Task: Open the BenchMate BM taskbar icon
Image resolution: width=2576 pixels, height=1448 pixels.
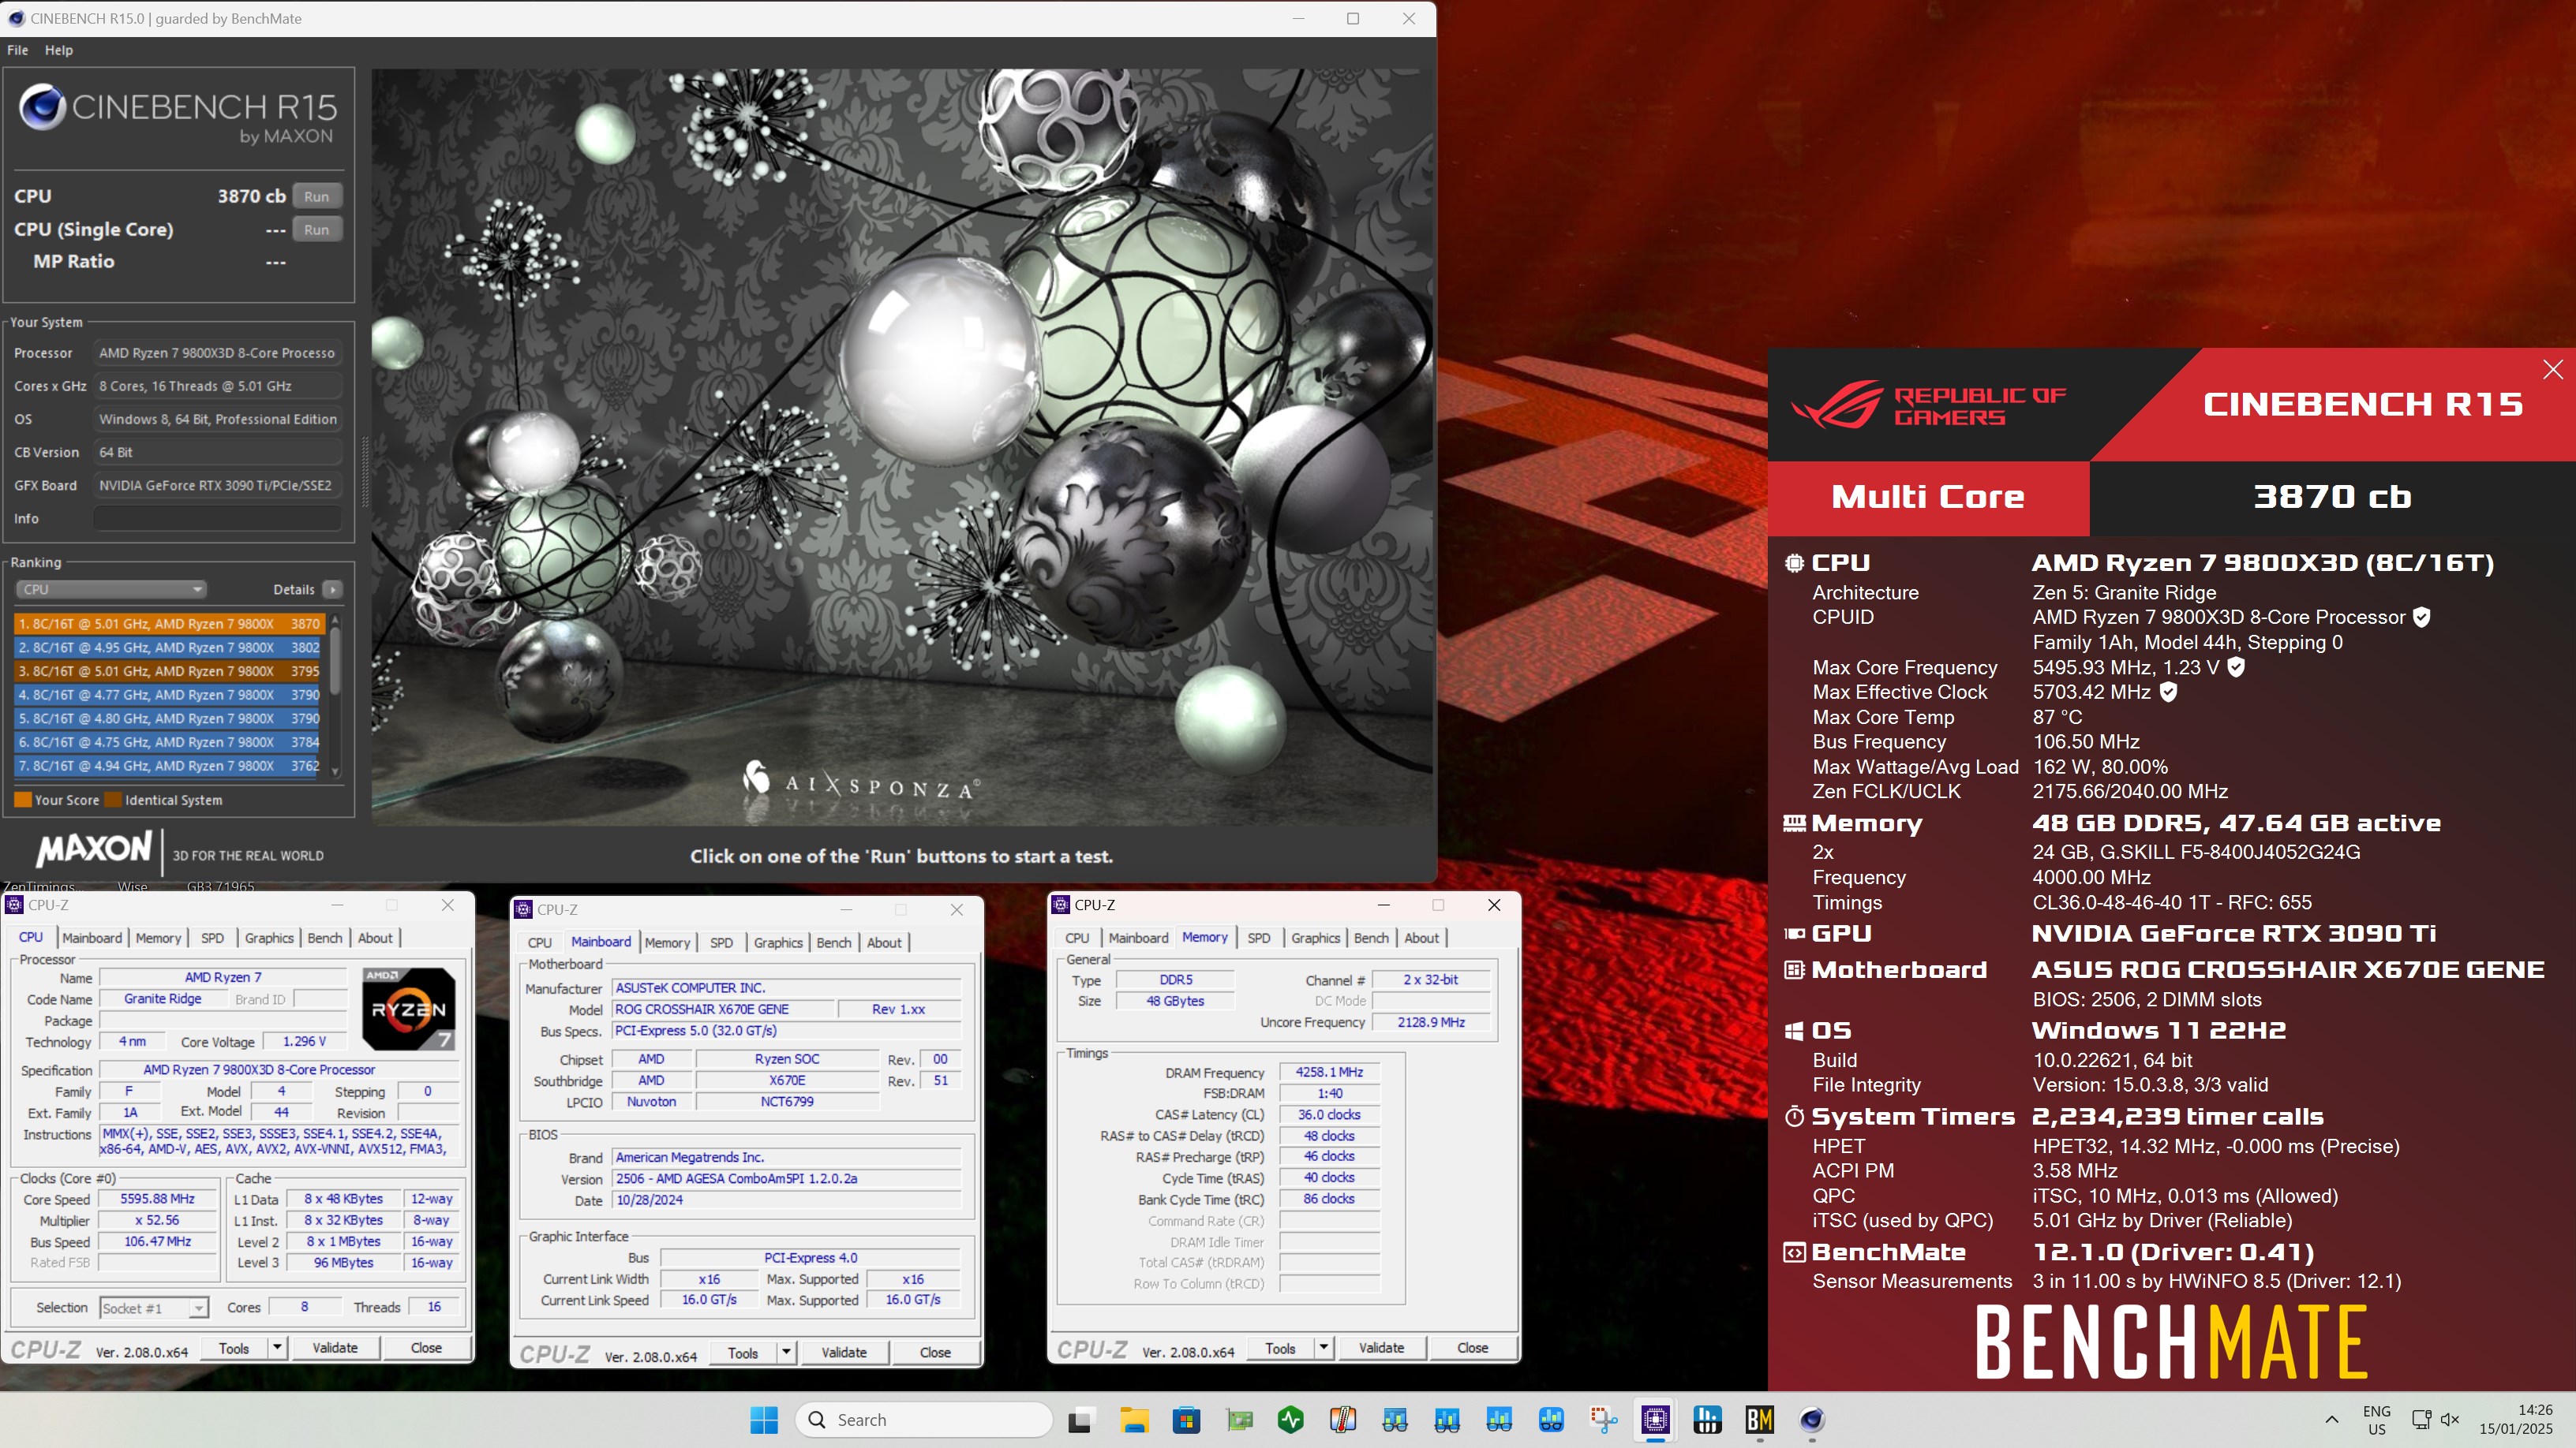Action: (1760, 1420)
